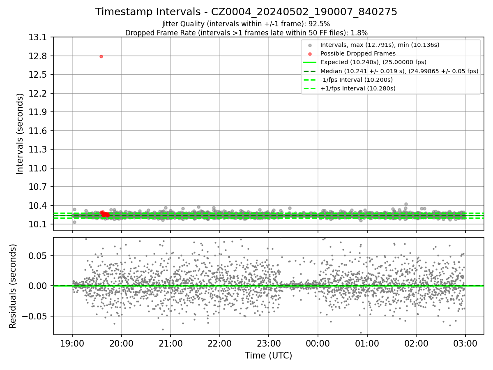Click the 'Residuals (seconds)' y-axis label
Image resolution: width=493 pixels, height=370 pixels.
click(13, 286)
